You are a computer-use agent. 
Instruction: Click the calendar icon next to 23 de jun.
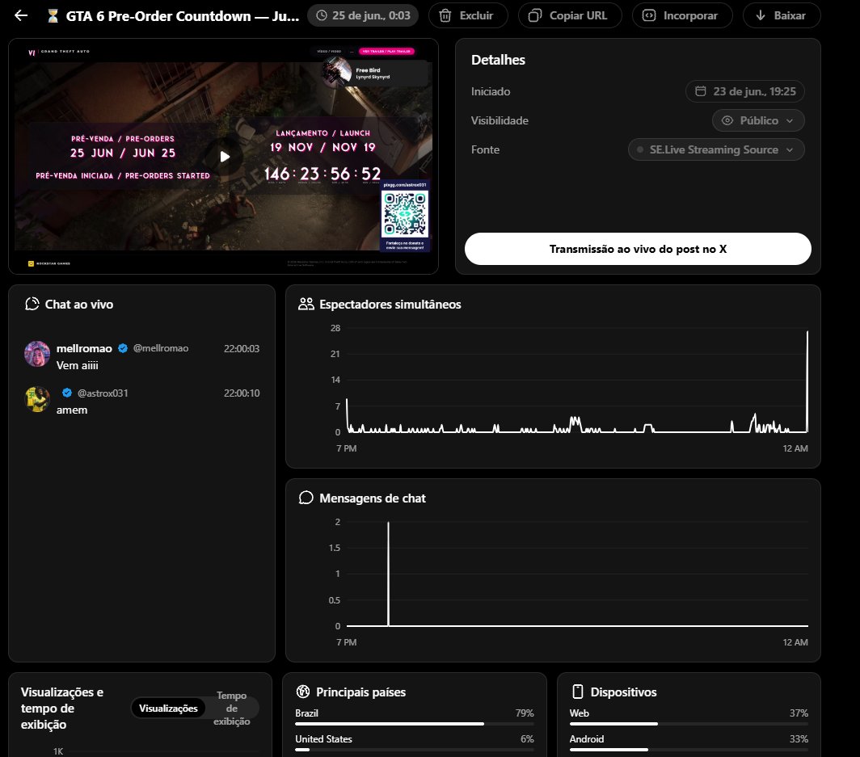[701, 91]
